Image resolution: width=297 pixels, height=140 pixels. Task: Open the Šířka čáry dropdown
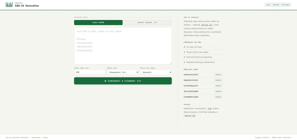[x=123, y=72]
